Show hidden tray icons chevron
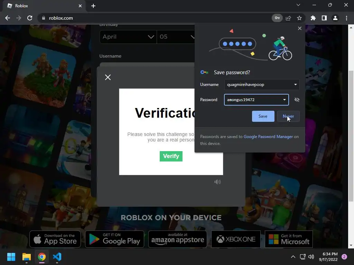 (x=293, y=257)
